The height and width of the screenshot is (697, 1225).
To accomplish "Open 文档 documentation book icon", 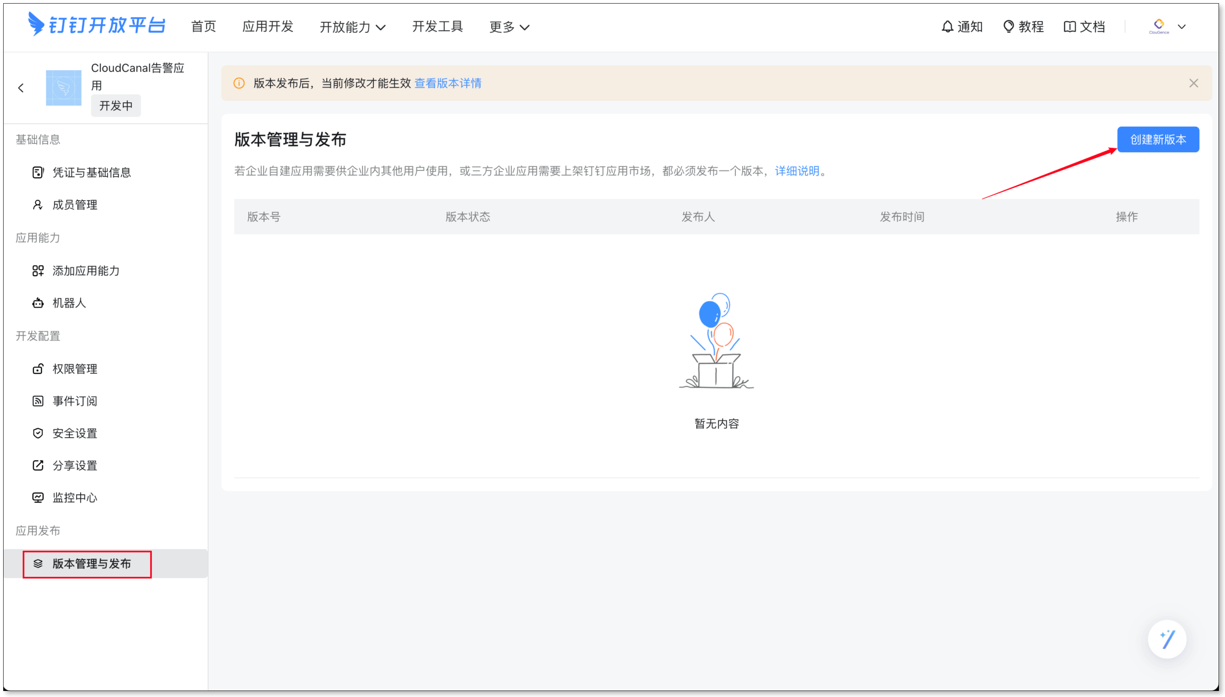I will point(1084,27).
